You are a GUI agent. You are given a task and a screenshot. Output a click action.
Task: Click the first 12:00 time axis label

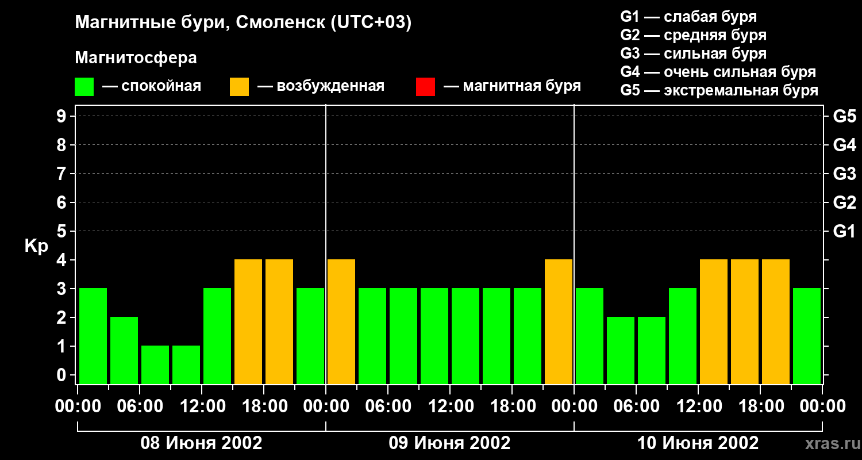(202, 407)
